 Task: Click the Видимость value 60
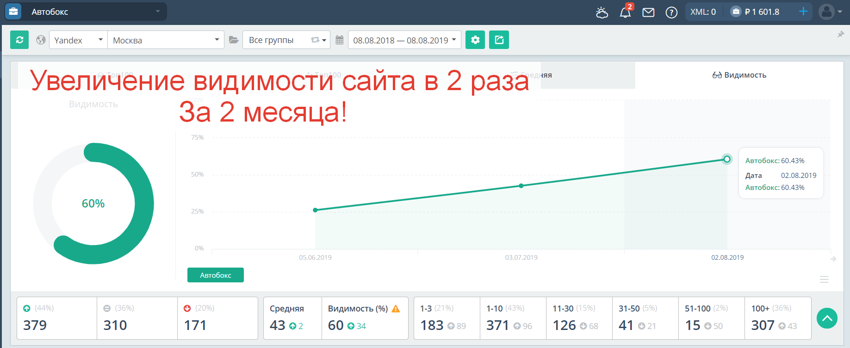click(335, 325)
